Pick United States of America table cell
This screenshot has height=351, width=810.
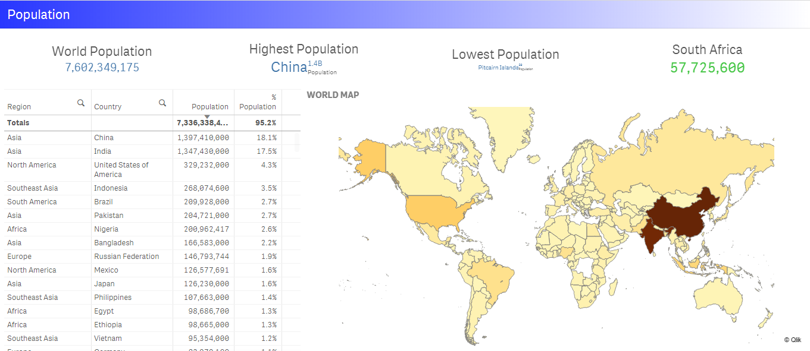click(x=121, y=170)
